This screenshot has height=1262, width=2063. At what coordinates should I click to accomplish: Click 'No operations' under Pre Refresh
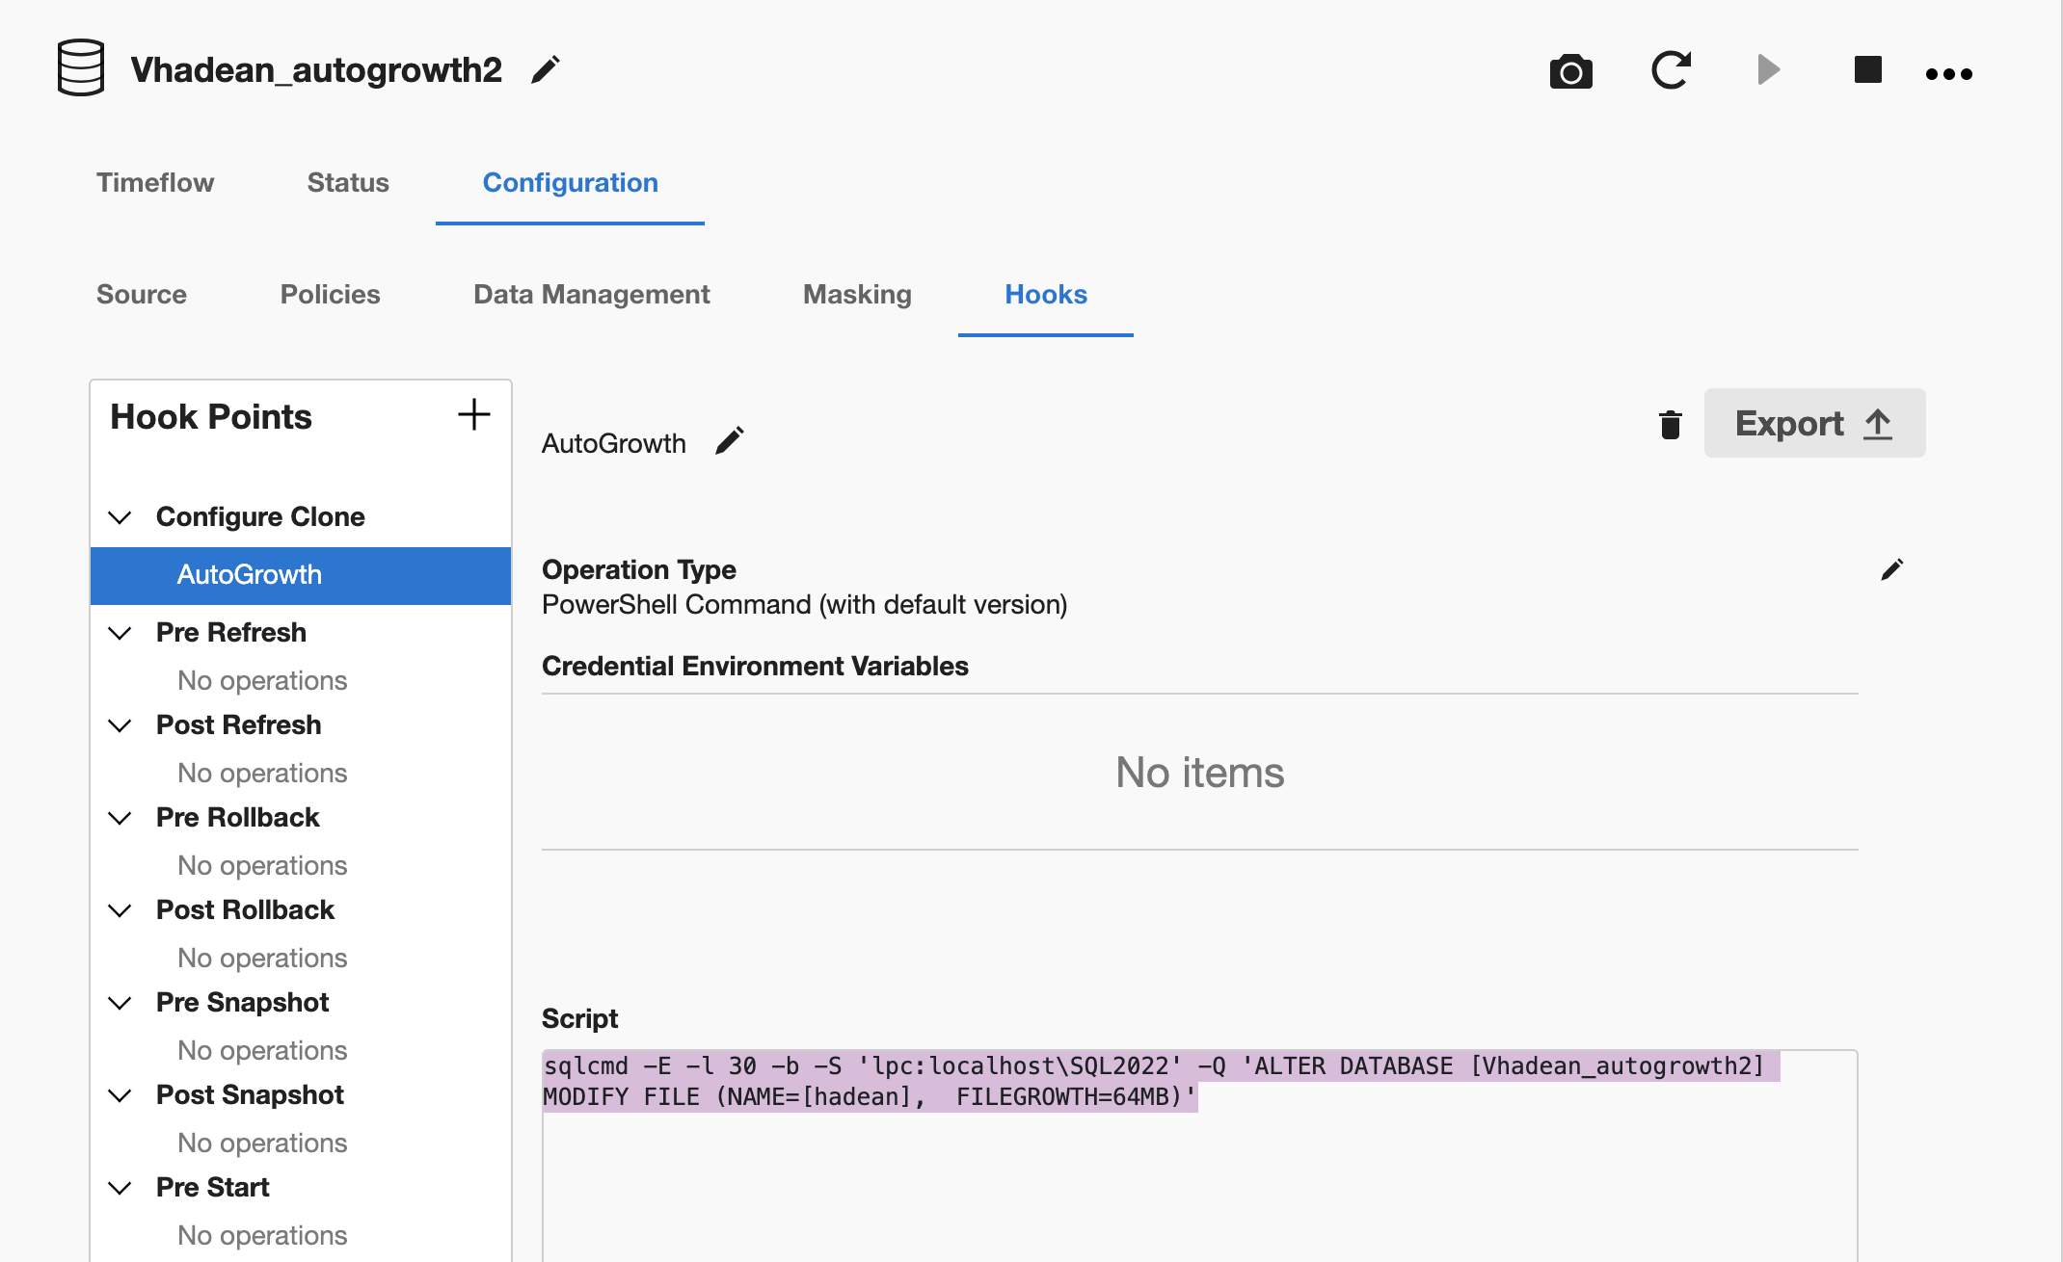coord(262,680)
